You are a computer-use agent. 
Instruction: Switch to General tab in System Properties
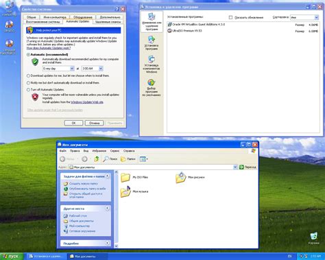[x=31, y=17]
